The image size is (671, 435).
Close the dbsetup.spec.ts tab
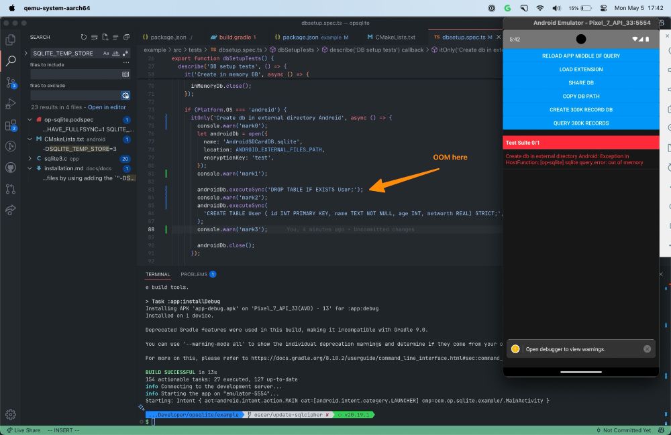(499, 37)
